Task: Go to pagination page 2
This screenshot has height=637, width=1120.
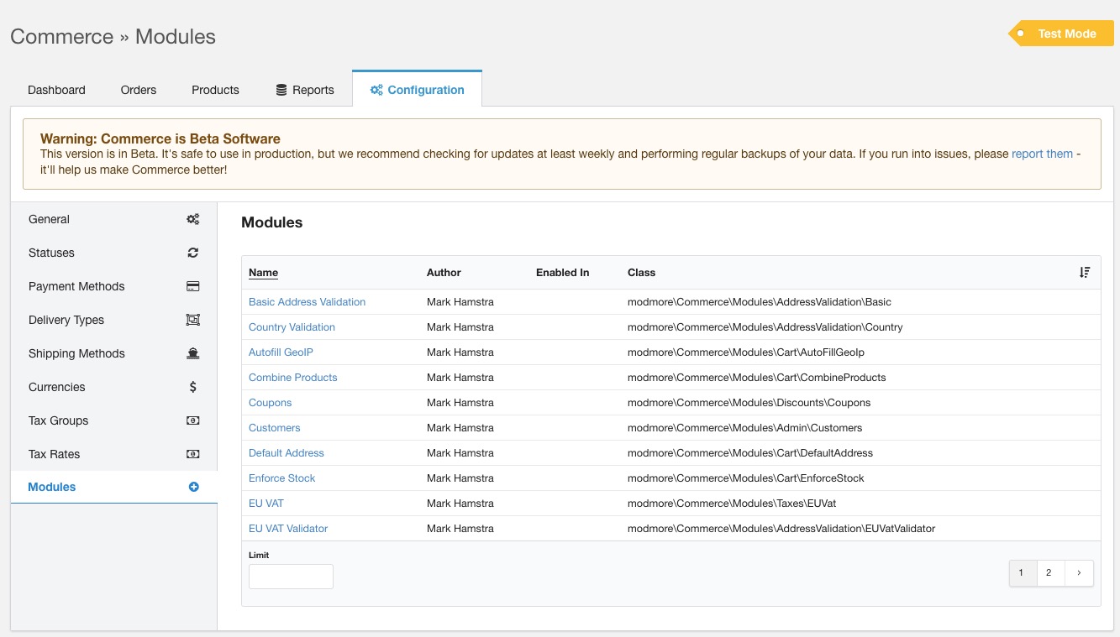Action: pyautogui.click(x=1049, y=573)
